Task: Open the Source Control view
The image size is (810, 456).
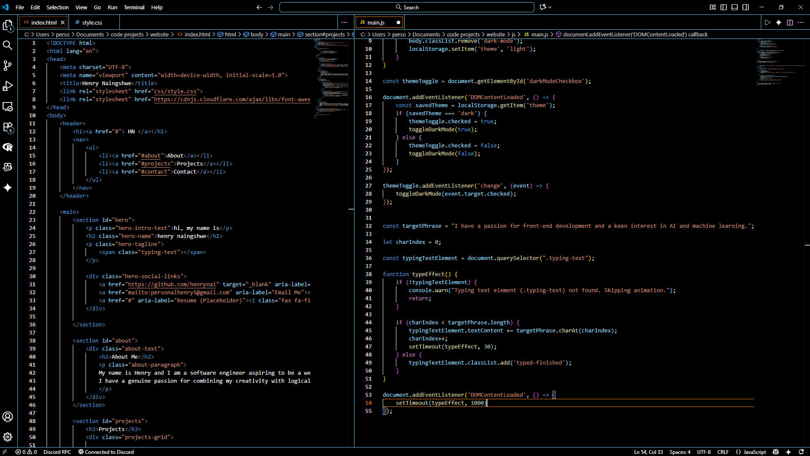Action: [x=8, y=66]
